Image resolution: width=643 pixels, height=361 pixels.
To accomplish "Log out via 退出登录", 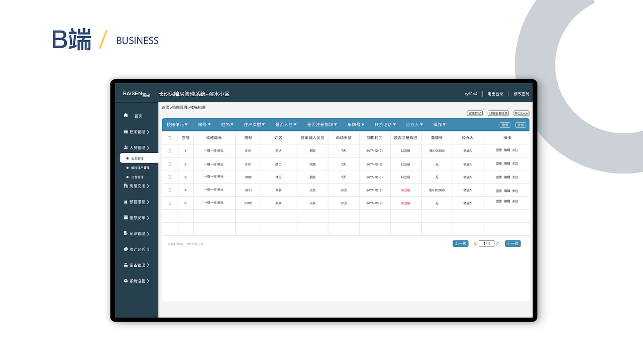I will 495,94.
